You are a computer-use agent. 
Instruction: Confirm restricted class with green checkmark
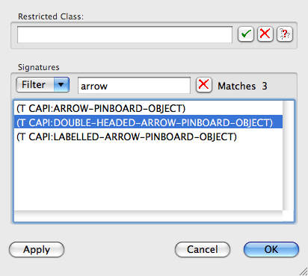[x=246, y=34]
